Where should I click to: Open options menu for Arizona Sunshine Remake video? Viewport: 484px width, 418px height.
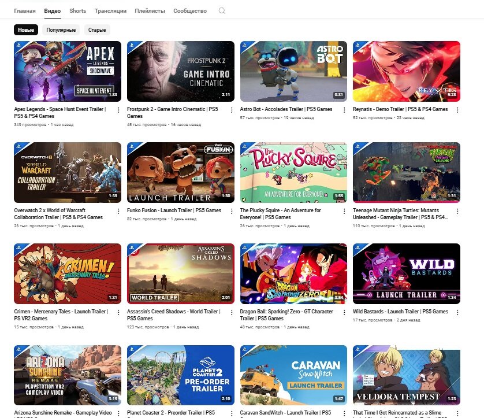coord(118,413)
